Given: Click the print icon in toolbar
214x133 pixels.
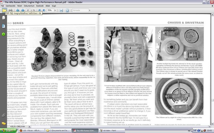Looking at the screenshot, I should (10, 10).
